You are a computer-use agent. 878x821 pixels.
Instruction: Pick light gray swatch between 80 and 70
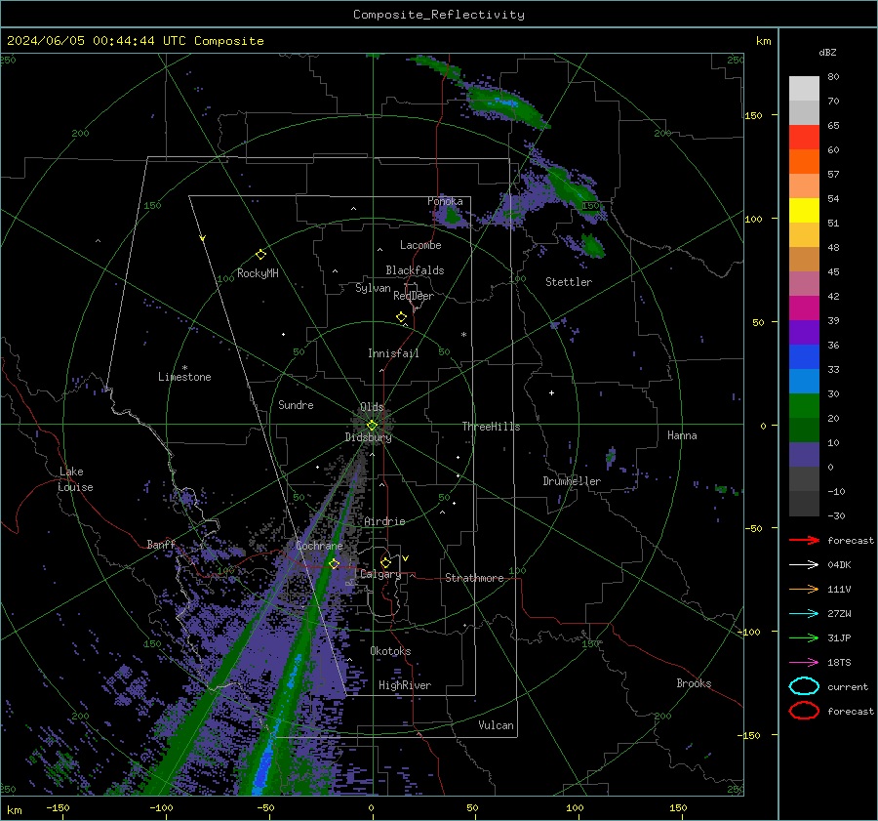pyautogui.click(x=804, y=88)
